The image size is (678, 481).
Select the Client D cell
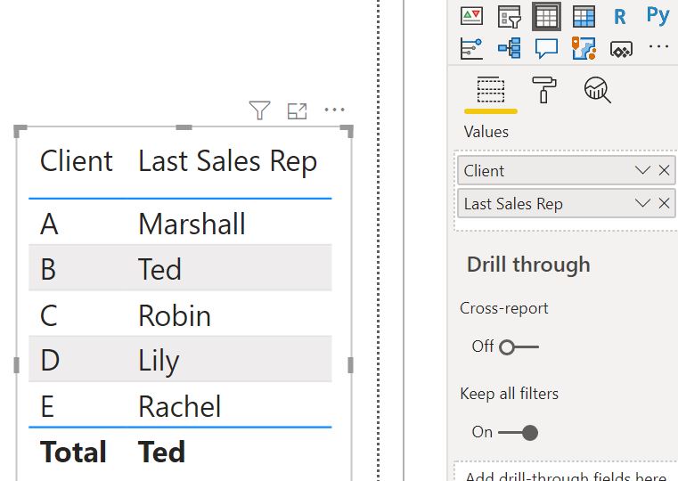click(x=50, y=361)
